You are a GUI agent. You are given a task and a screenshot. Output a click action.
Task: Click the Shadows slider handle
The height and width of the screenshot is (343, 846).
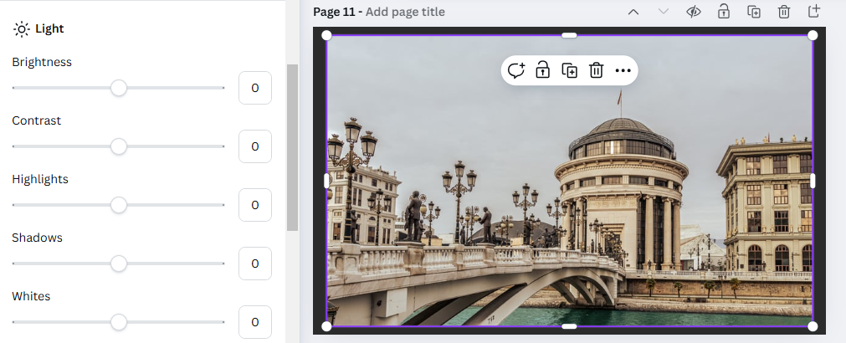coord(119,264)
